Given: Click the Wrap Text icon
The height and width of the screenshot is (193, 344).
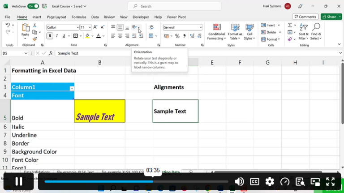Looking at the screenshot, I should 151,27.
